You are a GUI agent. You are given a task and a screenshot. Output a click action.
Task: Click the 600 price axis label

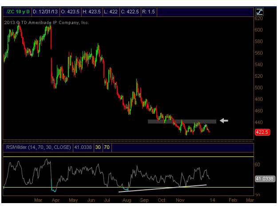(x=258, y=30)
